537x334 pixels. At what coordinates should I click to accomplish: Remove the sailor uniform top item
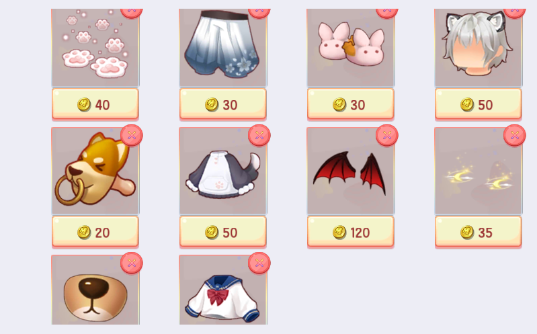(259, 263)
